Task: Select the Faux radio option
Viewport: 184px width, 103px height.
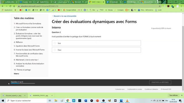Action: [96, 50]
